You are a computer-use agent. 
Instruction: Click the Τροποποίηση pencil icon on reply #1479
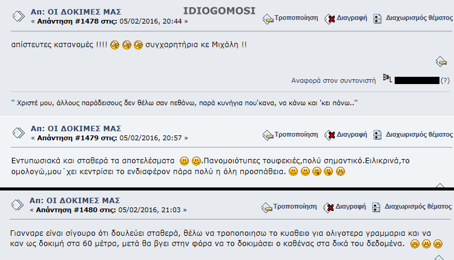(x=268, y=135)
